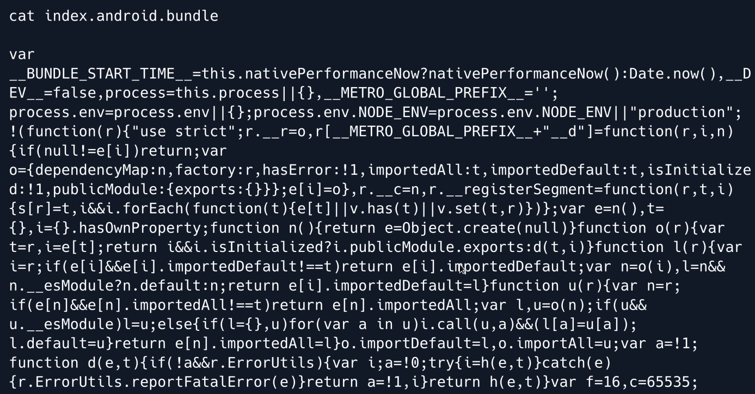Viewport: 755px width, 394px height.
Task: Click the number '65535' in the code
Action: click(x=666, y=383)
